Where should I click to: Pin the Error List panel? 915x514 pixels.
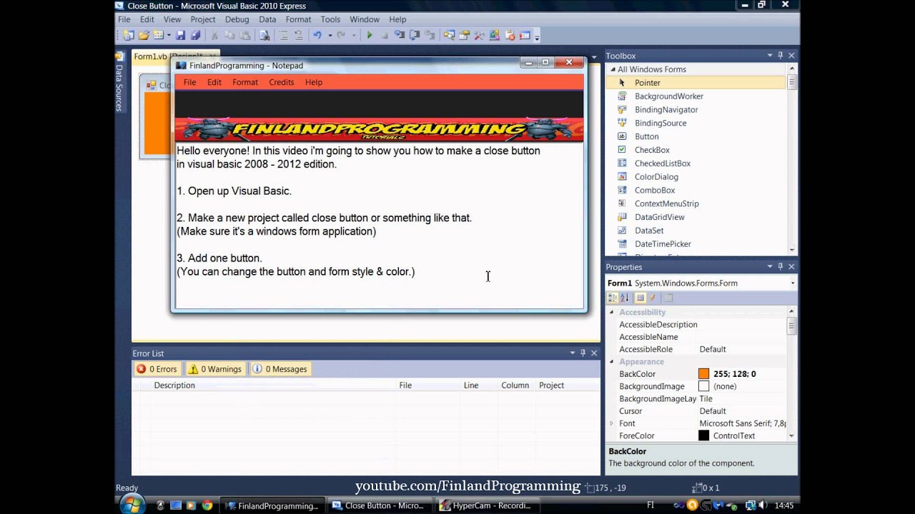tap(583, 353)
